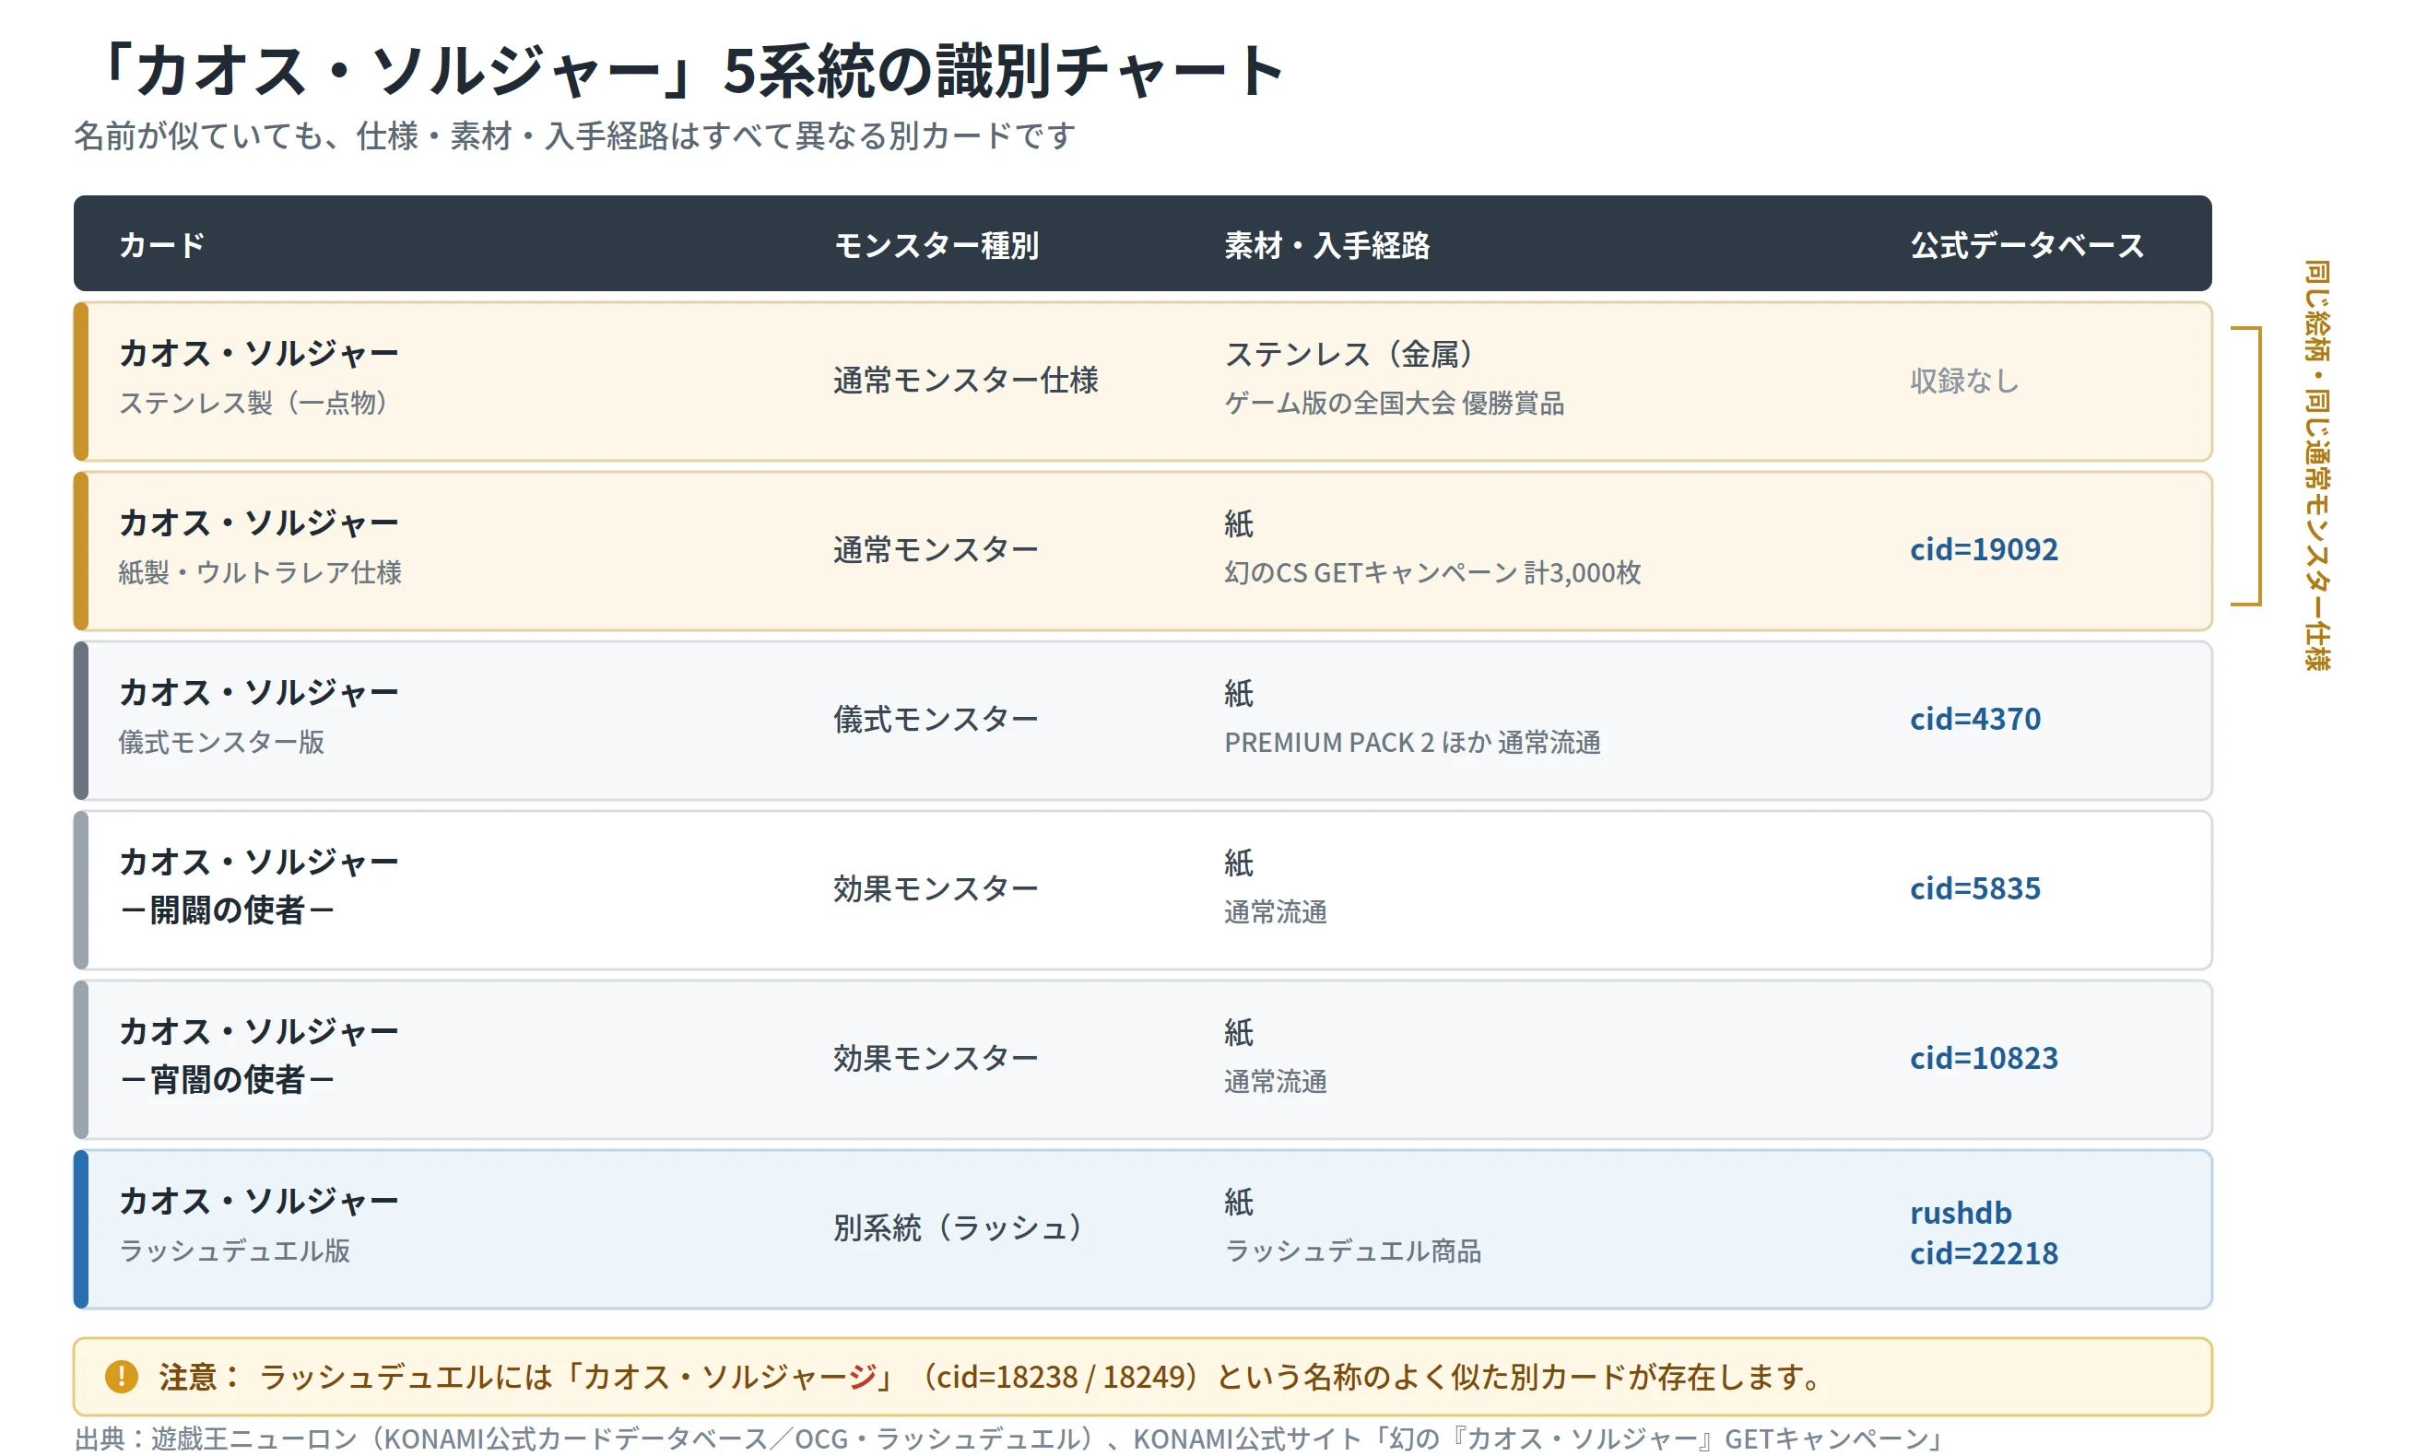Click the 注意： label in the warning box
The image size is (2415, 1456).
(198, 1376)
